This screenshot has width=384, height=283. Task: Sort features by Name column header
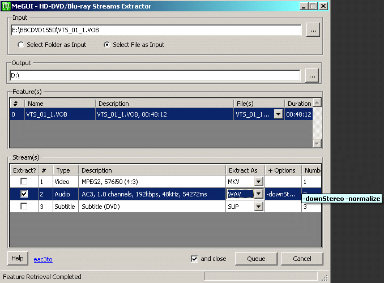pyautogui.click(x=60, y=104)
